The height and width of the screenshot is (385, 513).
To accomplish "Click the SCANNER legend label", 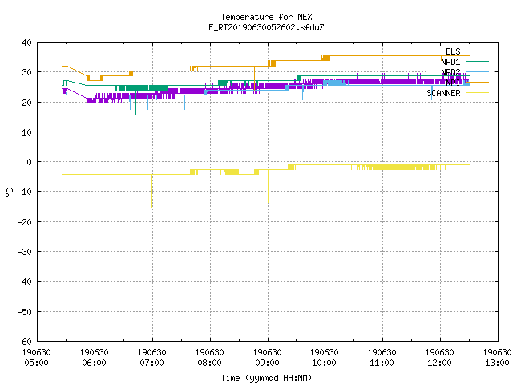I will coord(443,93).
